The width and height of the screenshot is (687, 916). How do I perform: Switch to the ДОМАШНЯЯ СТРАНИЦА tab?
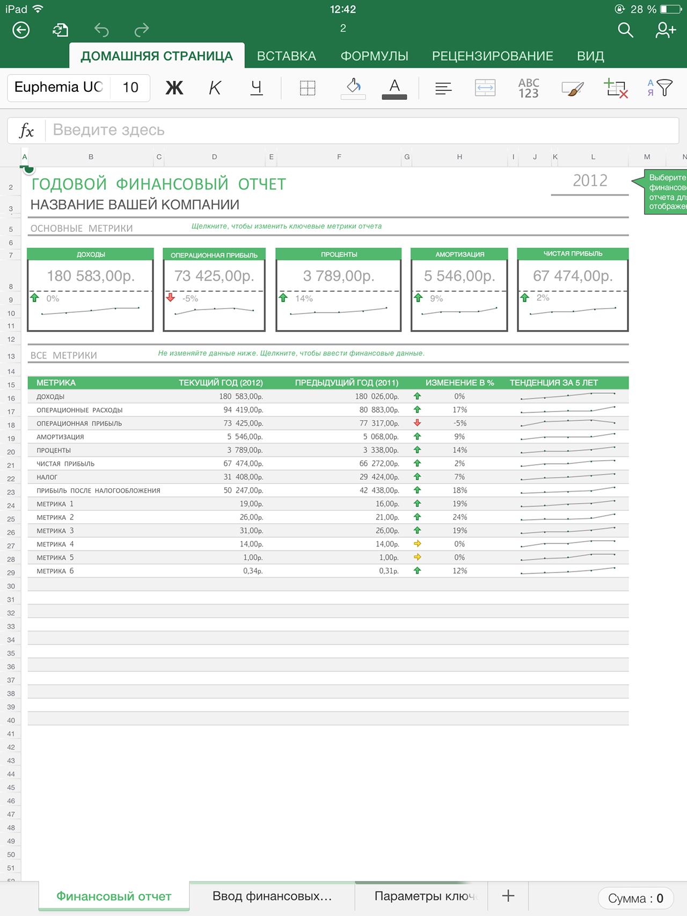tap(157, 56)
